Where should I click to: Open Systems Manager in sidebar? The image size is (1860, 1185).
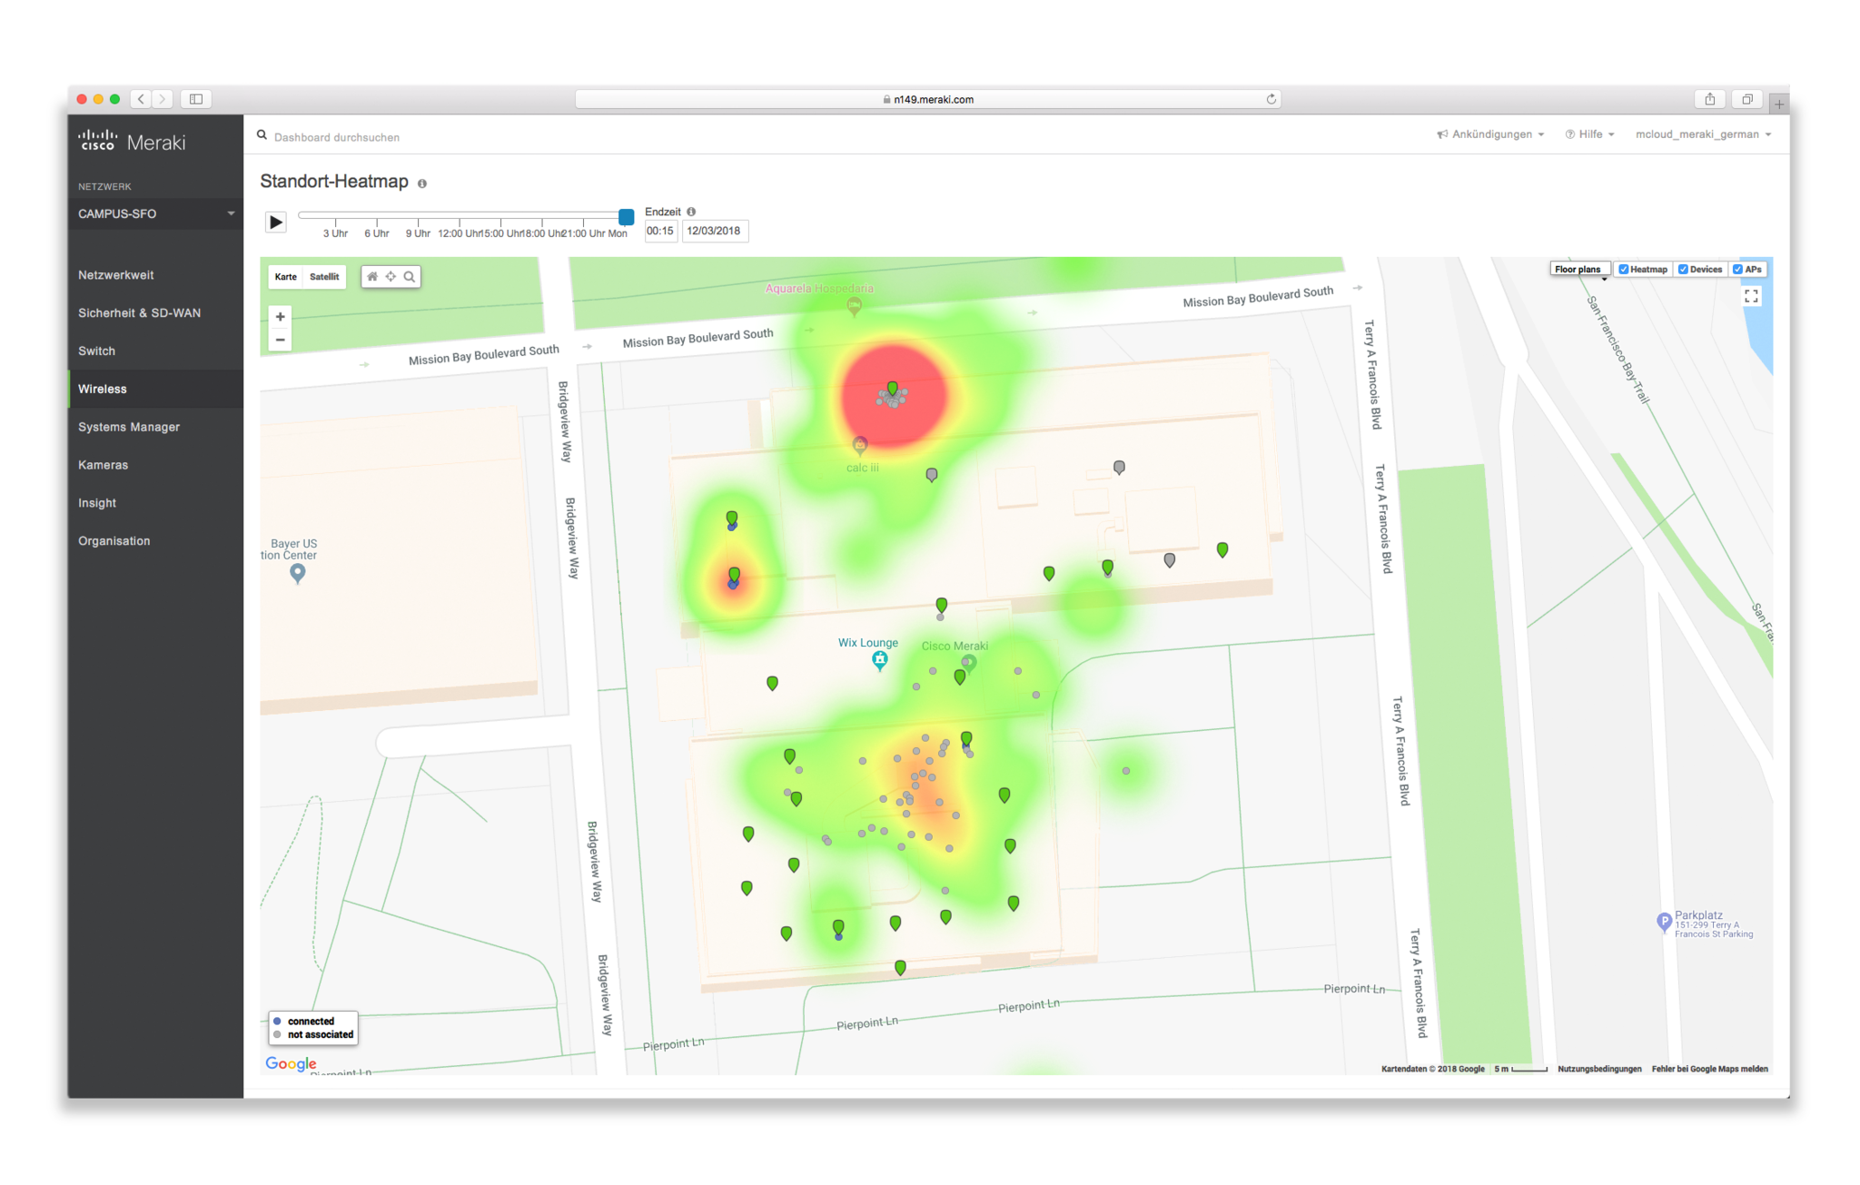coord(129,427)
